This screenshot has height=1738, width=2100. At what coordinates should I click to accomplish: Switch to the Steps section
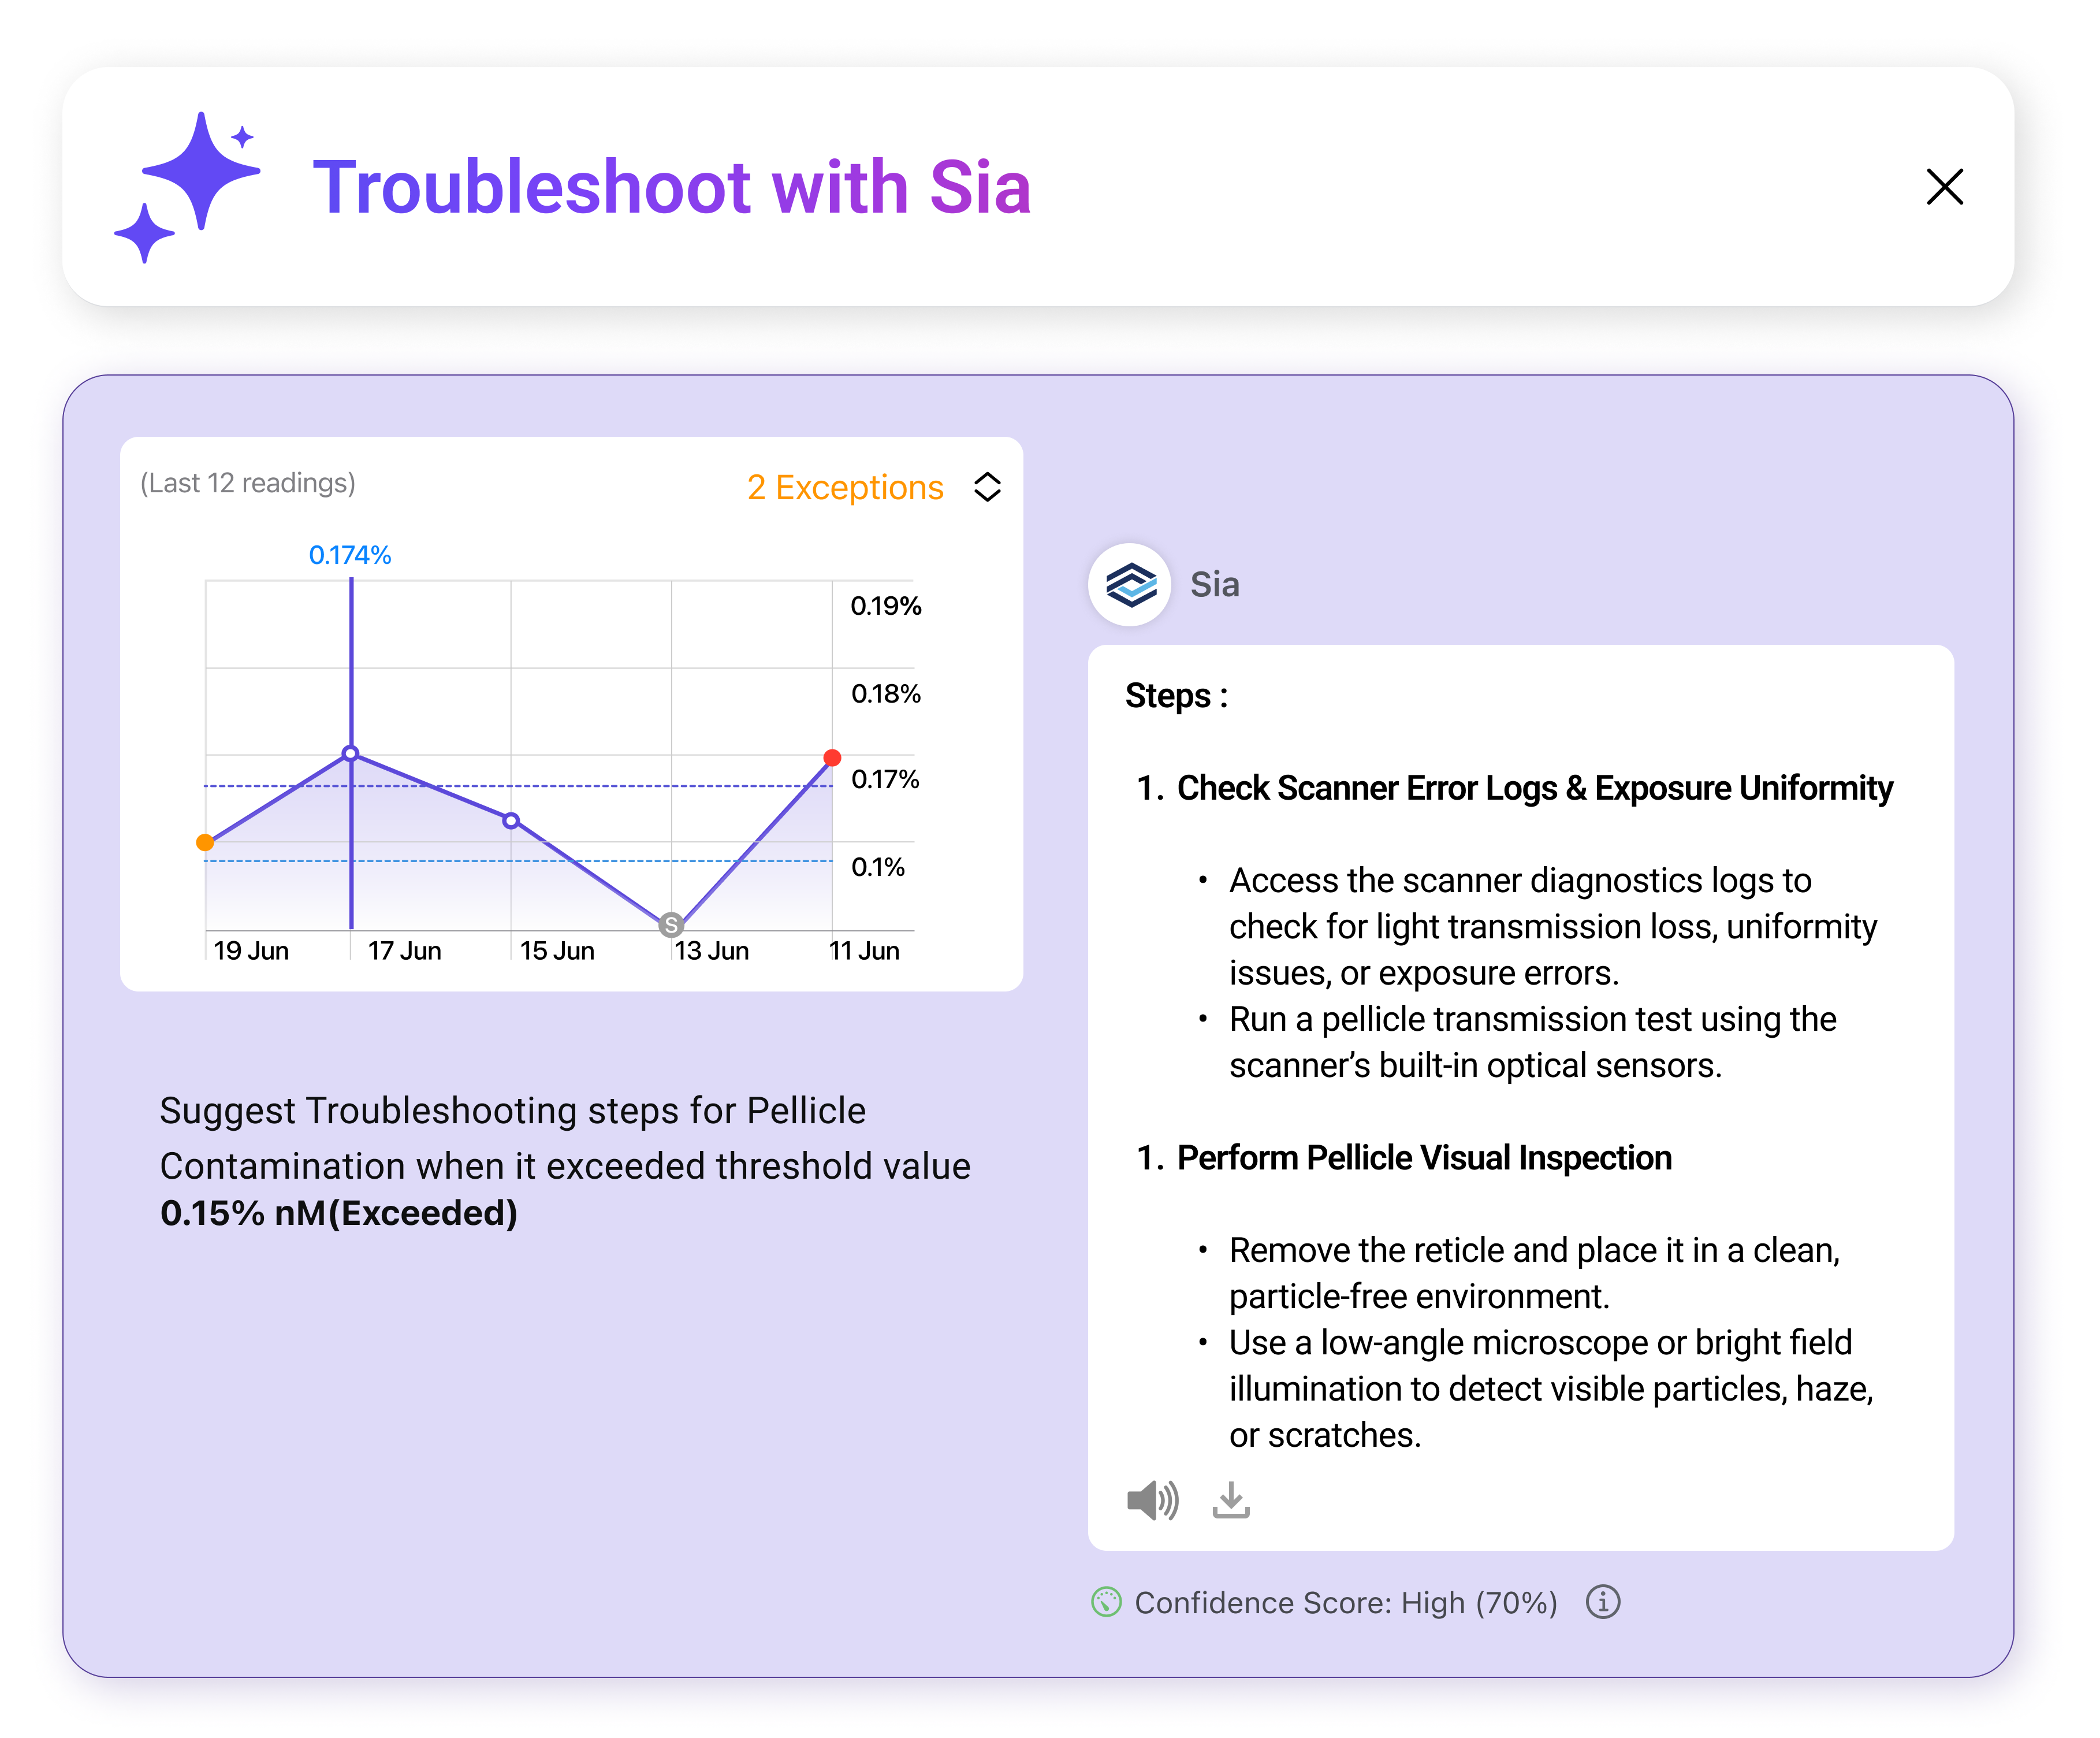click(x=1175, y=695)
